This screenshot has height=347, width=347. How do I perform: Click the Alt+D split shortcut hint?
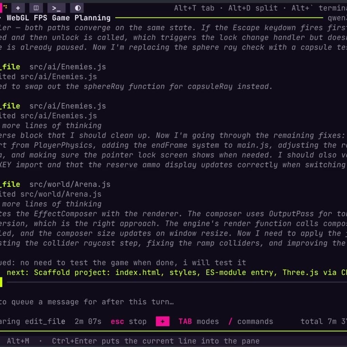(x=253, y=8)
